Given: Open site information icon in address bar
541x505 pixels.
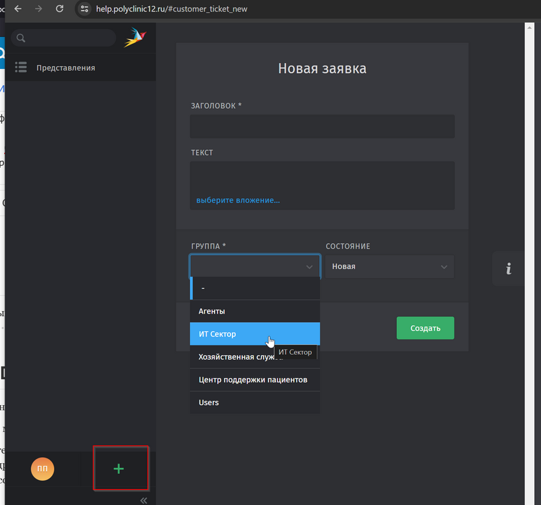Looking at the screenshot, I should coord(85,9).
